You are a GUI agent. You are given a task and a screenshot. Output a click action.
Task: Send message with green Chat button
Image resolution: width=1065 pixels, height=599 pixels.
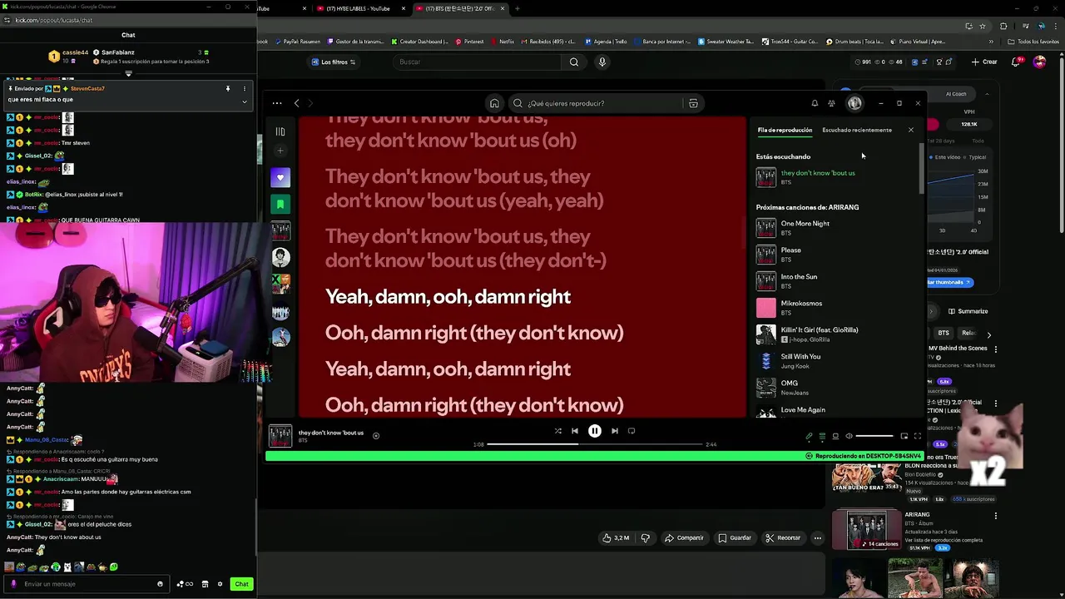pyautogui.click(x=241, y=584)
